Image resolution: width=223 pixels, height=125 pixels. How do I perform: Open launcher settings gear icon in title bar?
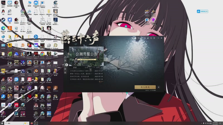pyautogui.click(x=154, y=38)
